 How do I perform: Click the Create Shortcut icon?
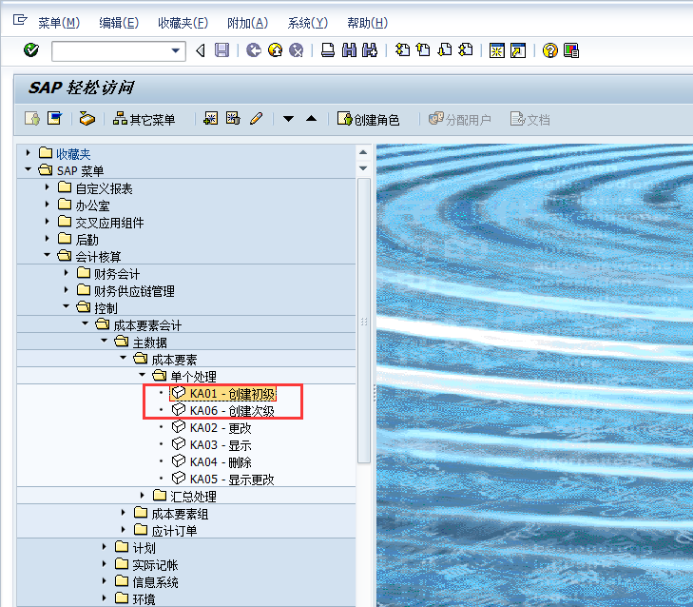[x=518, y=50]
